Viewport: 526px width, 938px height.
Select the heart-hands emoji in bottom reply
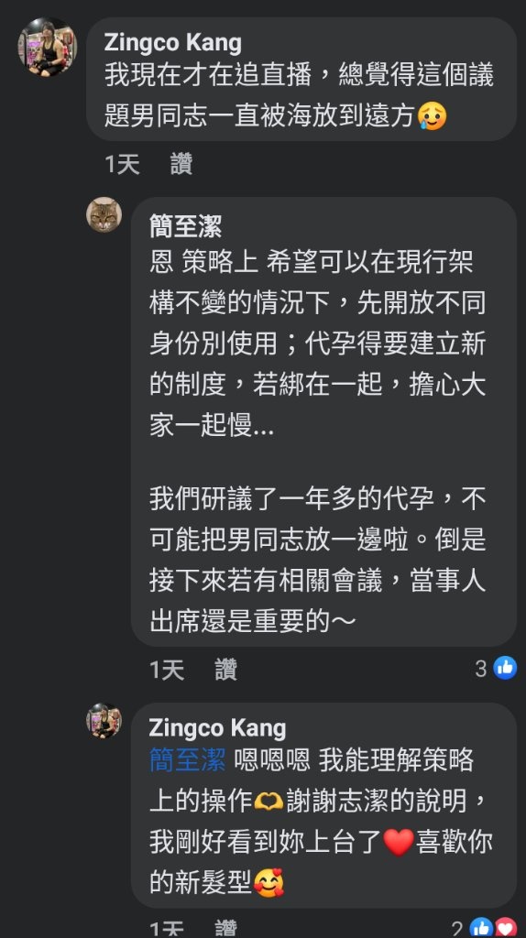tap(268, 802)
